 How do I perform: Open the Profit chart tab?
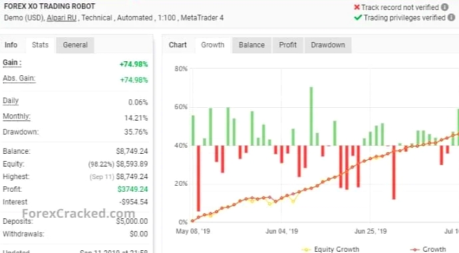coord(288,45)
